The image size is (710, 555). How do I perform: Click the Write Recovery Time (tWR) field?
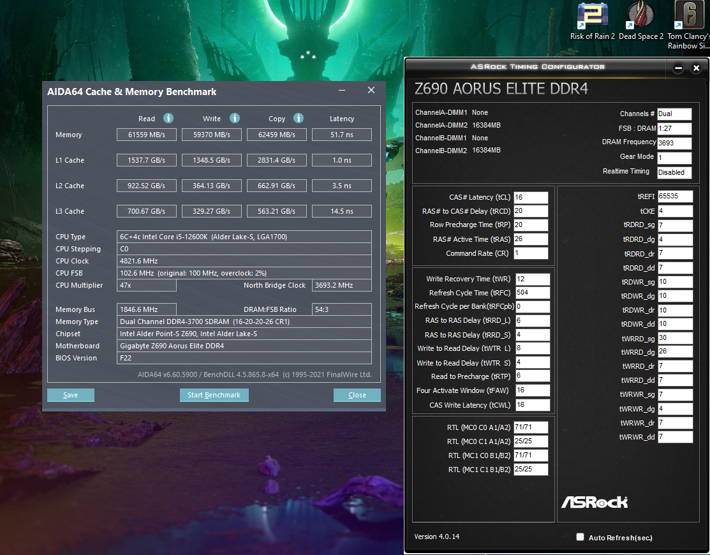click(x=533, y=279)
